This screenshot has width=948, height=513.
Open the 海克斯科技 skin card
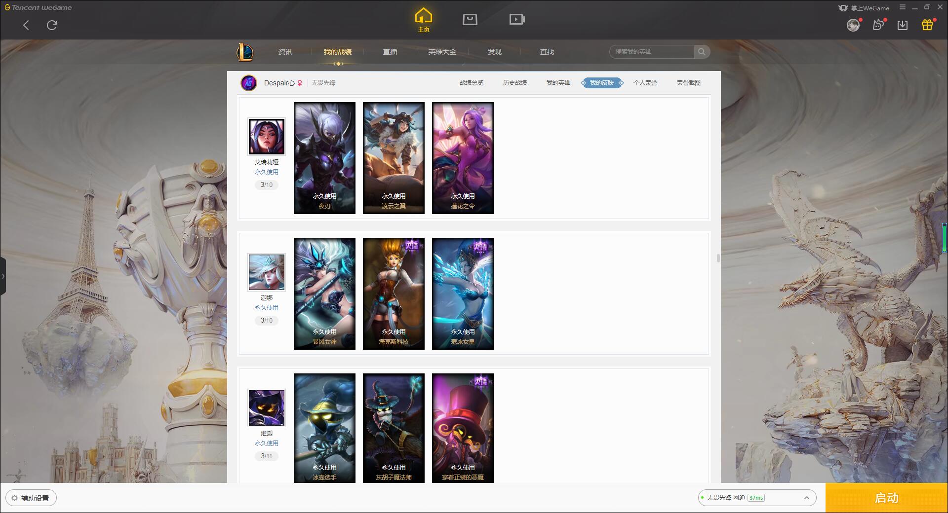click(394, 293)
